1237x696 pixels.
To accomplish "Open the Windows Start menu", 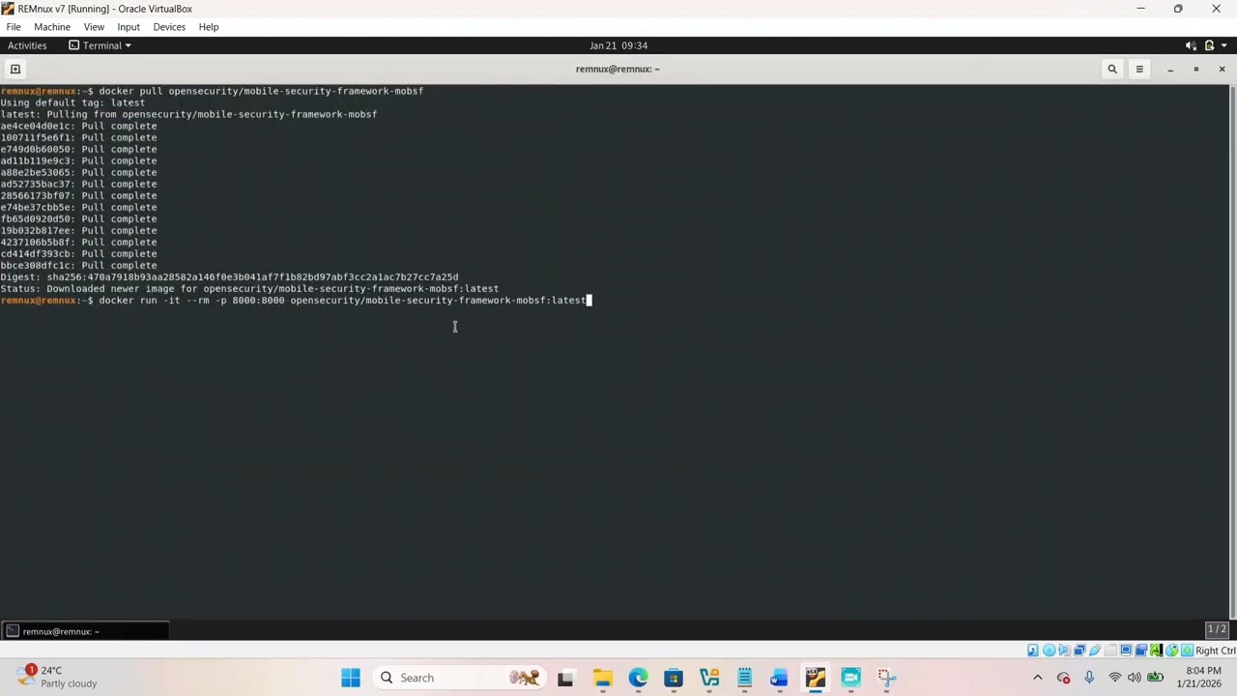I will [x=351, y=678].
